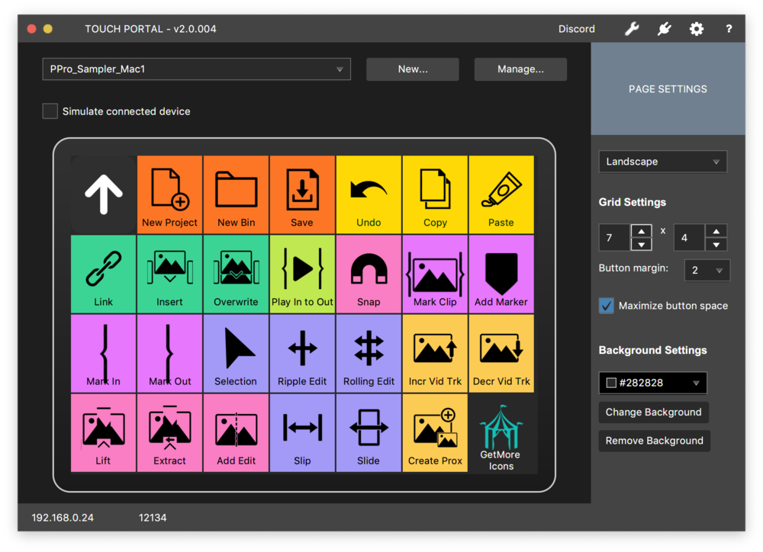
Task: Change orientation via the Landscape dropdown
Action: pyautogui.click(x=662, y=161)
